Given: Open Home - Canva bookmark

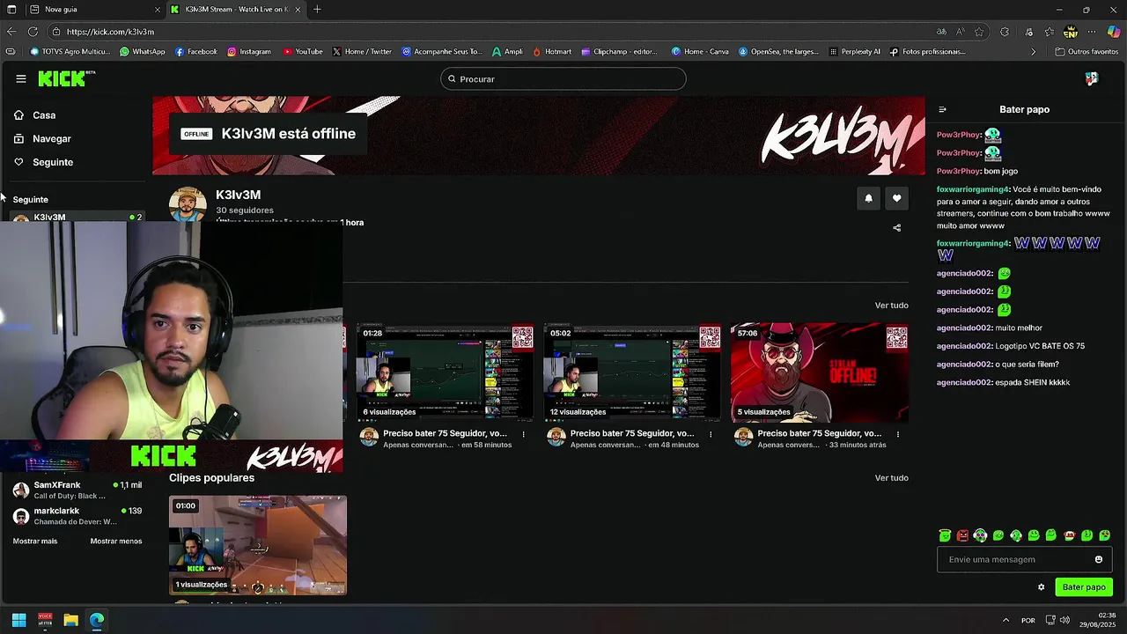Looking at the screenshot, I should (x=700, y=52).
